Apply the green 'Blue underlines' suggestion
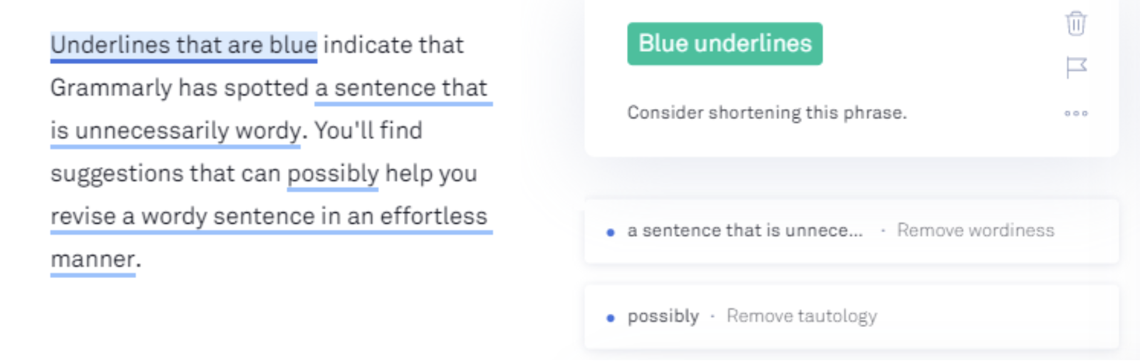Viewport: 1140px width, 362px height. pyautogui.click(x=725, y=44)
